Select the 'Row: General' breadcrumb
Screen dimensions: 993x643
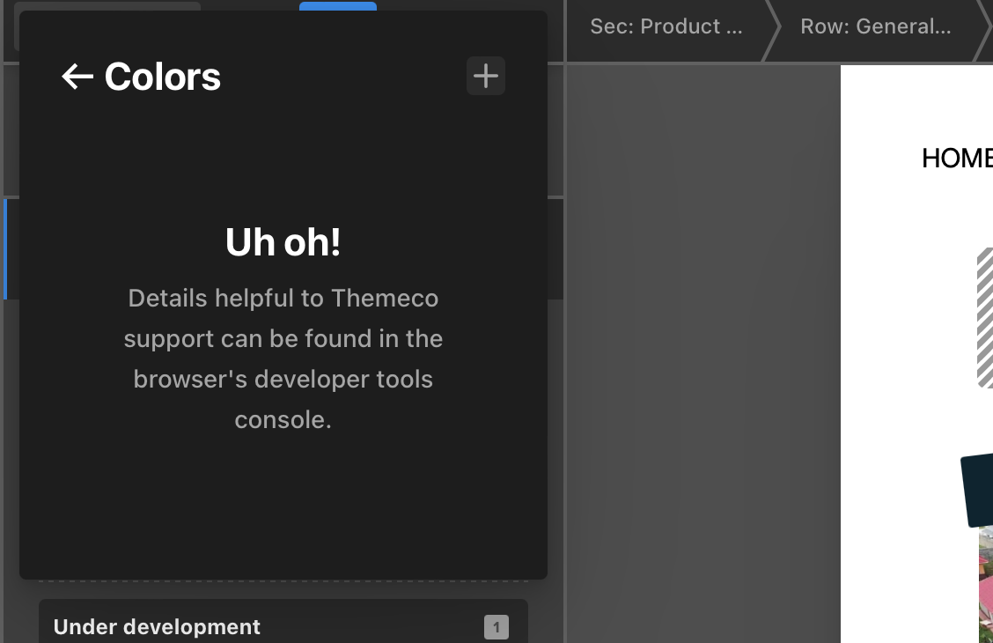(x=875, y=26)
